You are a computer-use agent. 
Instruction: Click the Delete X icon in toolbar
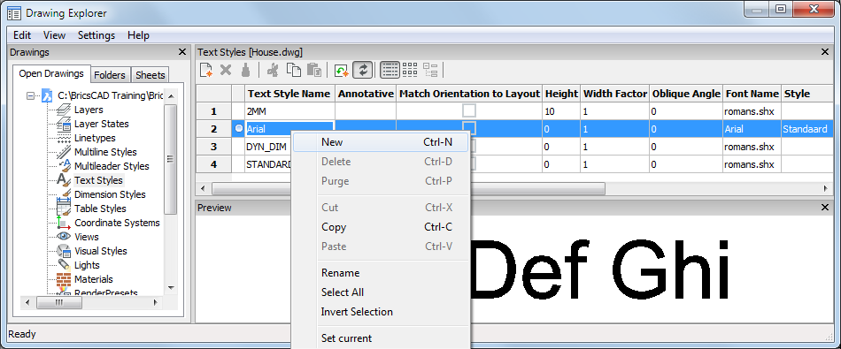[x=226, y=70]
